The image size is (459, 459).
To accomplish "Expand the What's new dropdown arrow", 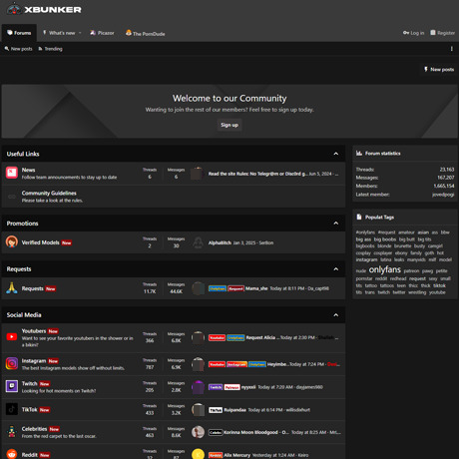I will point(80,33).
